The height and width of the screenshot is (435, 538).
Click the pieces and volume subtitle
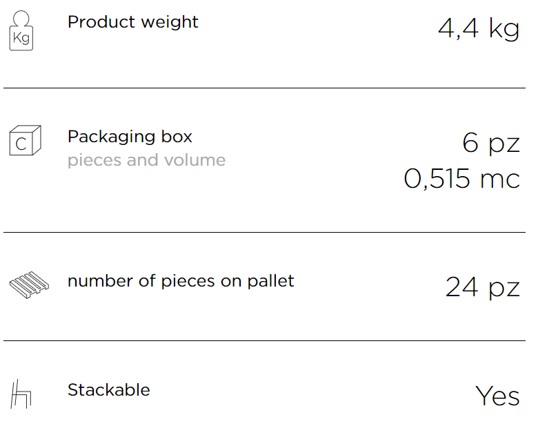coord(146,160)
